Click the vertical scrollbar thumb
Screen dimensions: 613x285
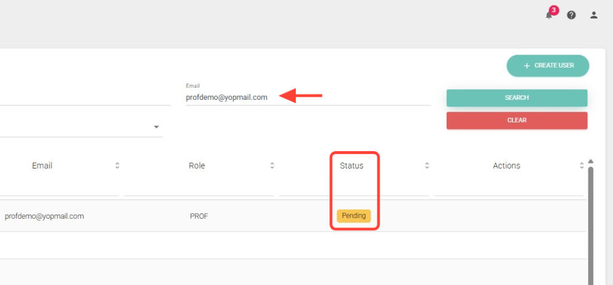(x=591, y=227)
